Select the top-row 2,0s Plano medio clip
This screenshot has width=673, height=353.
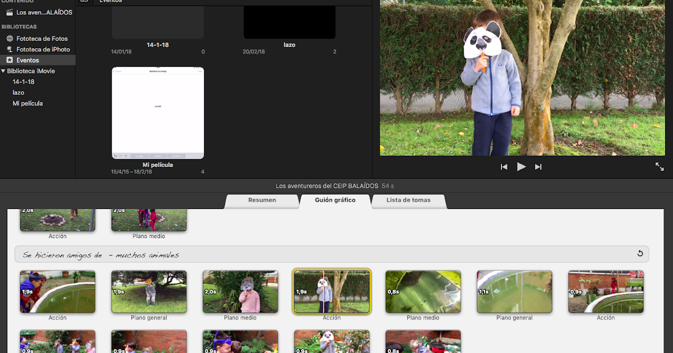coord(149,220)
